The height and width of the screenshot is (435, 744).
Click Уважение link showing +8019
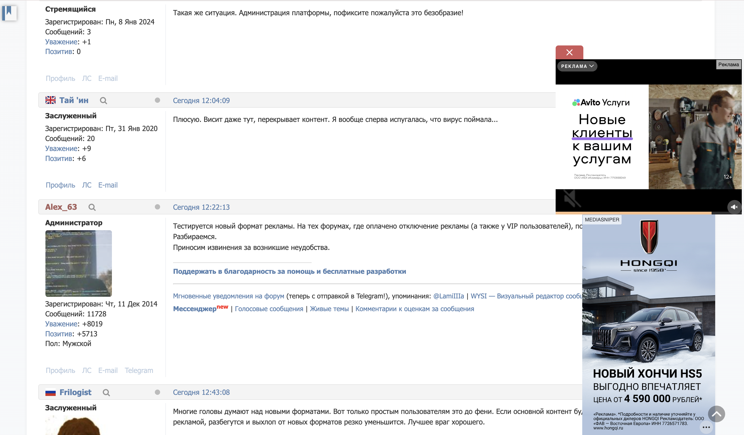pyautogui.click(x=61, y=324)
